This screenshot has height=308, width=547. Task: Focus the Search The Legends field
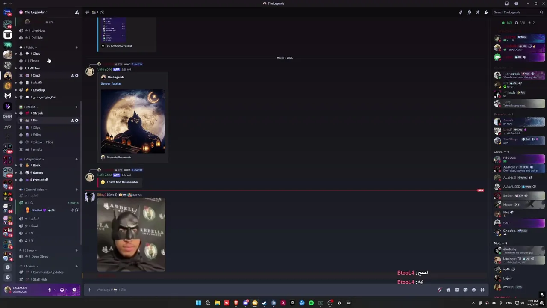(x=518, y=12)
